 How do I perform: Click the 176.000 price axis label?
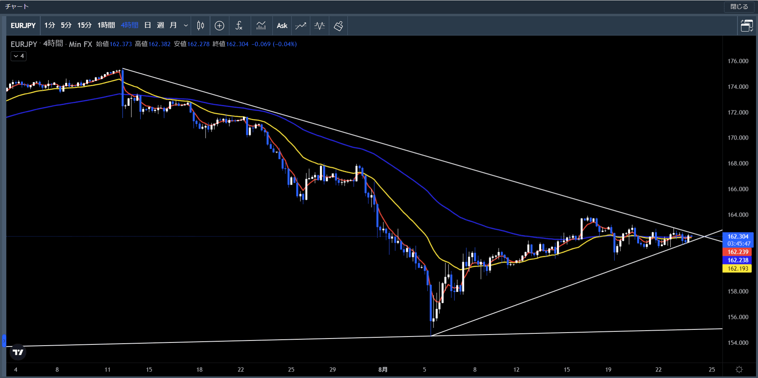pyautogui.click(x=738, y=61)
